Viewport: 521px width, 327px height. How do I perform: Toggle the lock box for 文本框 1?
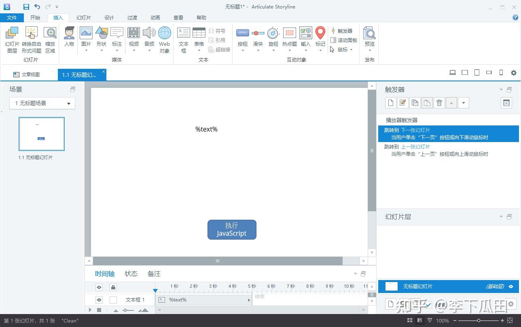pyautogui.click(x=113, y=300)
